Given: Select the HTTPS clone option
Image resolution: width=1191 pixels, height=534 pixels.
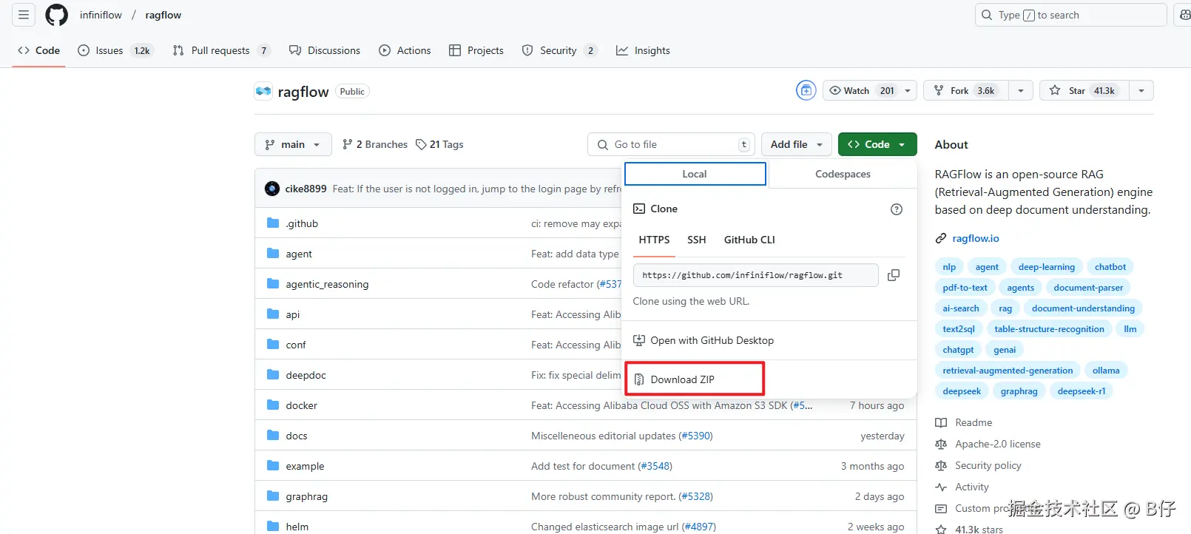Looking at the screenshot, I should pos(654,240).
